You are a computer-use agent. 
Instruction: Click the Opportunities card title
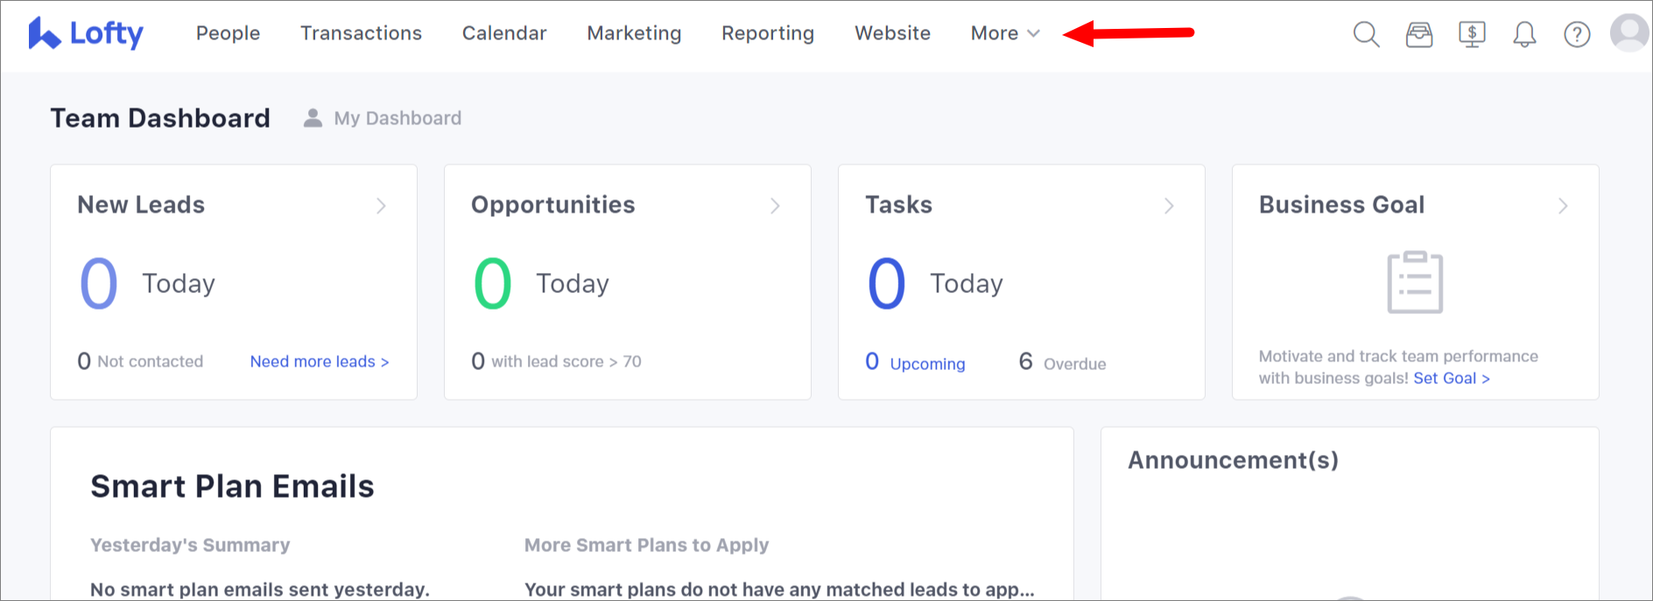click(x=553, y=205)
